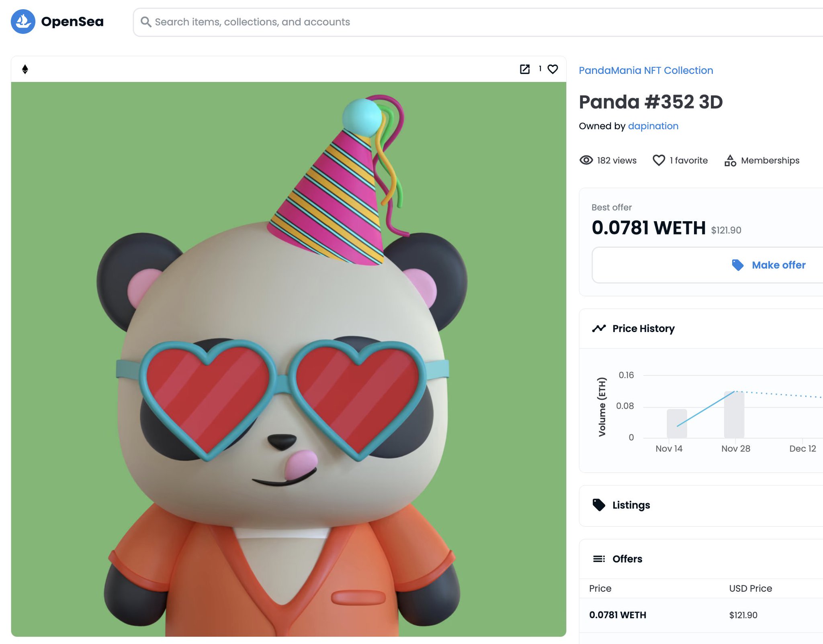Click the Memberships shapes icon
This screenshot has height=644, width=823.
(x=730, y=161)
